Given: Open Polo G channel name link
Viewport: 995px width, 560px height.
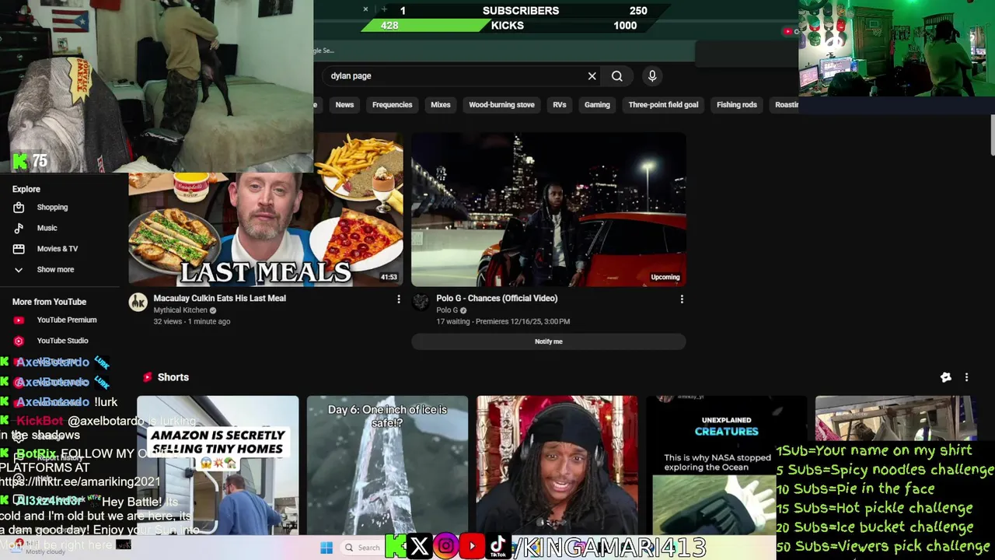Looking at the screenshot, I should coord(447,310).
